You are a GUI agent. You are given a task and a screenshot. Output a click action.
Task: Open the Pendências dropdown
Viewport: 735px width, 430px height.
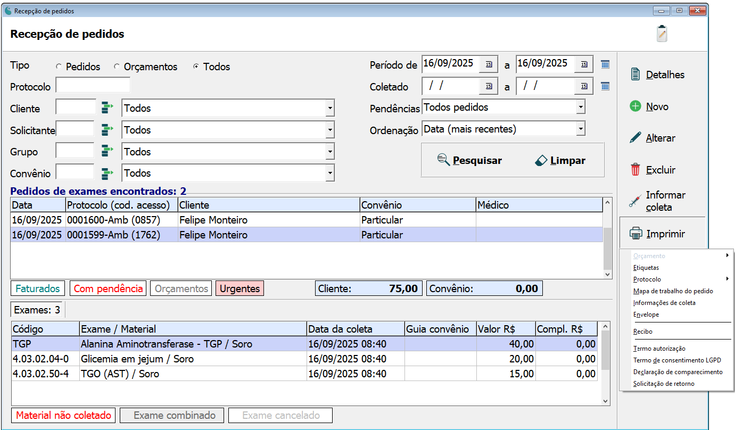point(580,107)
